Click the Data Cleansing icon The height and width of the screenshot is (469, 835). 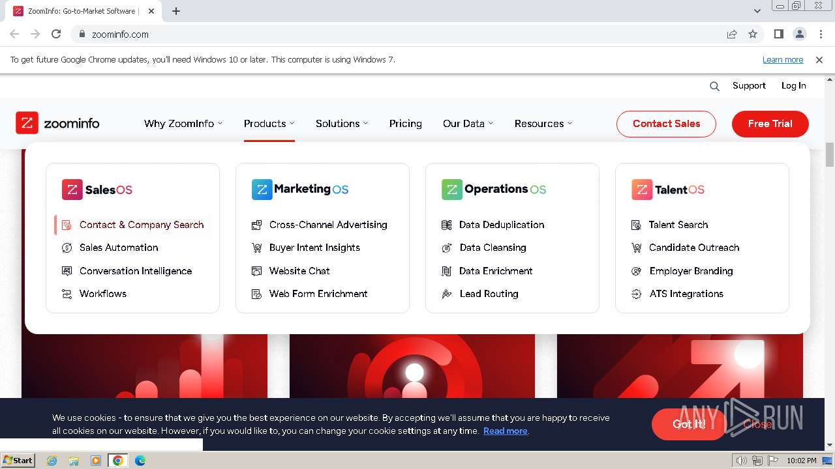[x=446, y=248]
